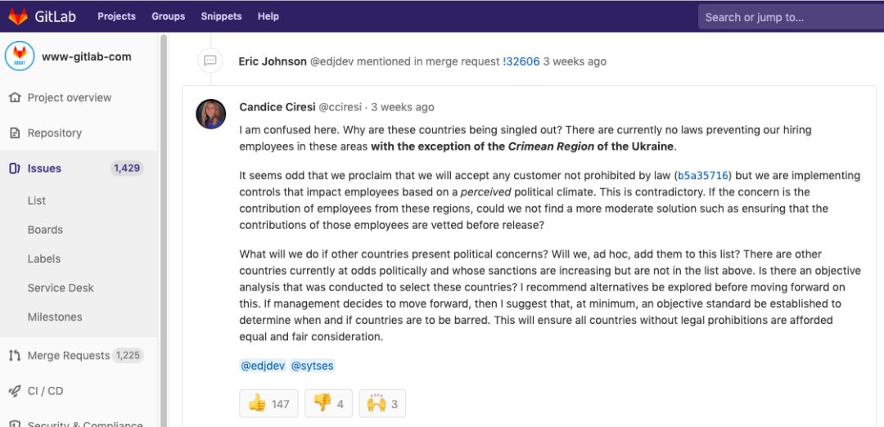Click the Project overview home icon
Screen dimensions: 884x427
tap(15, 97)
